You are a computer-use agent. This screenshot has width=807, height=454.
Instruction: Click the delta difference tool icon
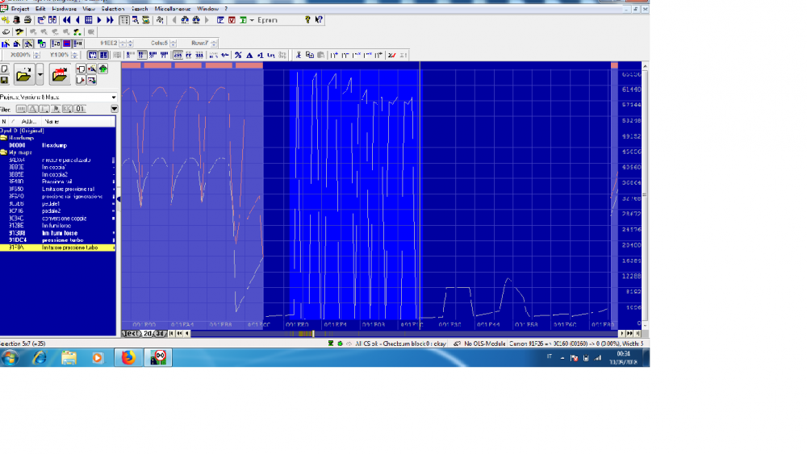click(249, 55)
